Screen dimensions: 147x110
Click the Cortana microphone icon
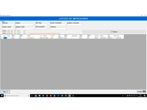coord(29,96)
